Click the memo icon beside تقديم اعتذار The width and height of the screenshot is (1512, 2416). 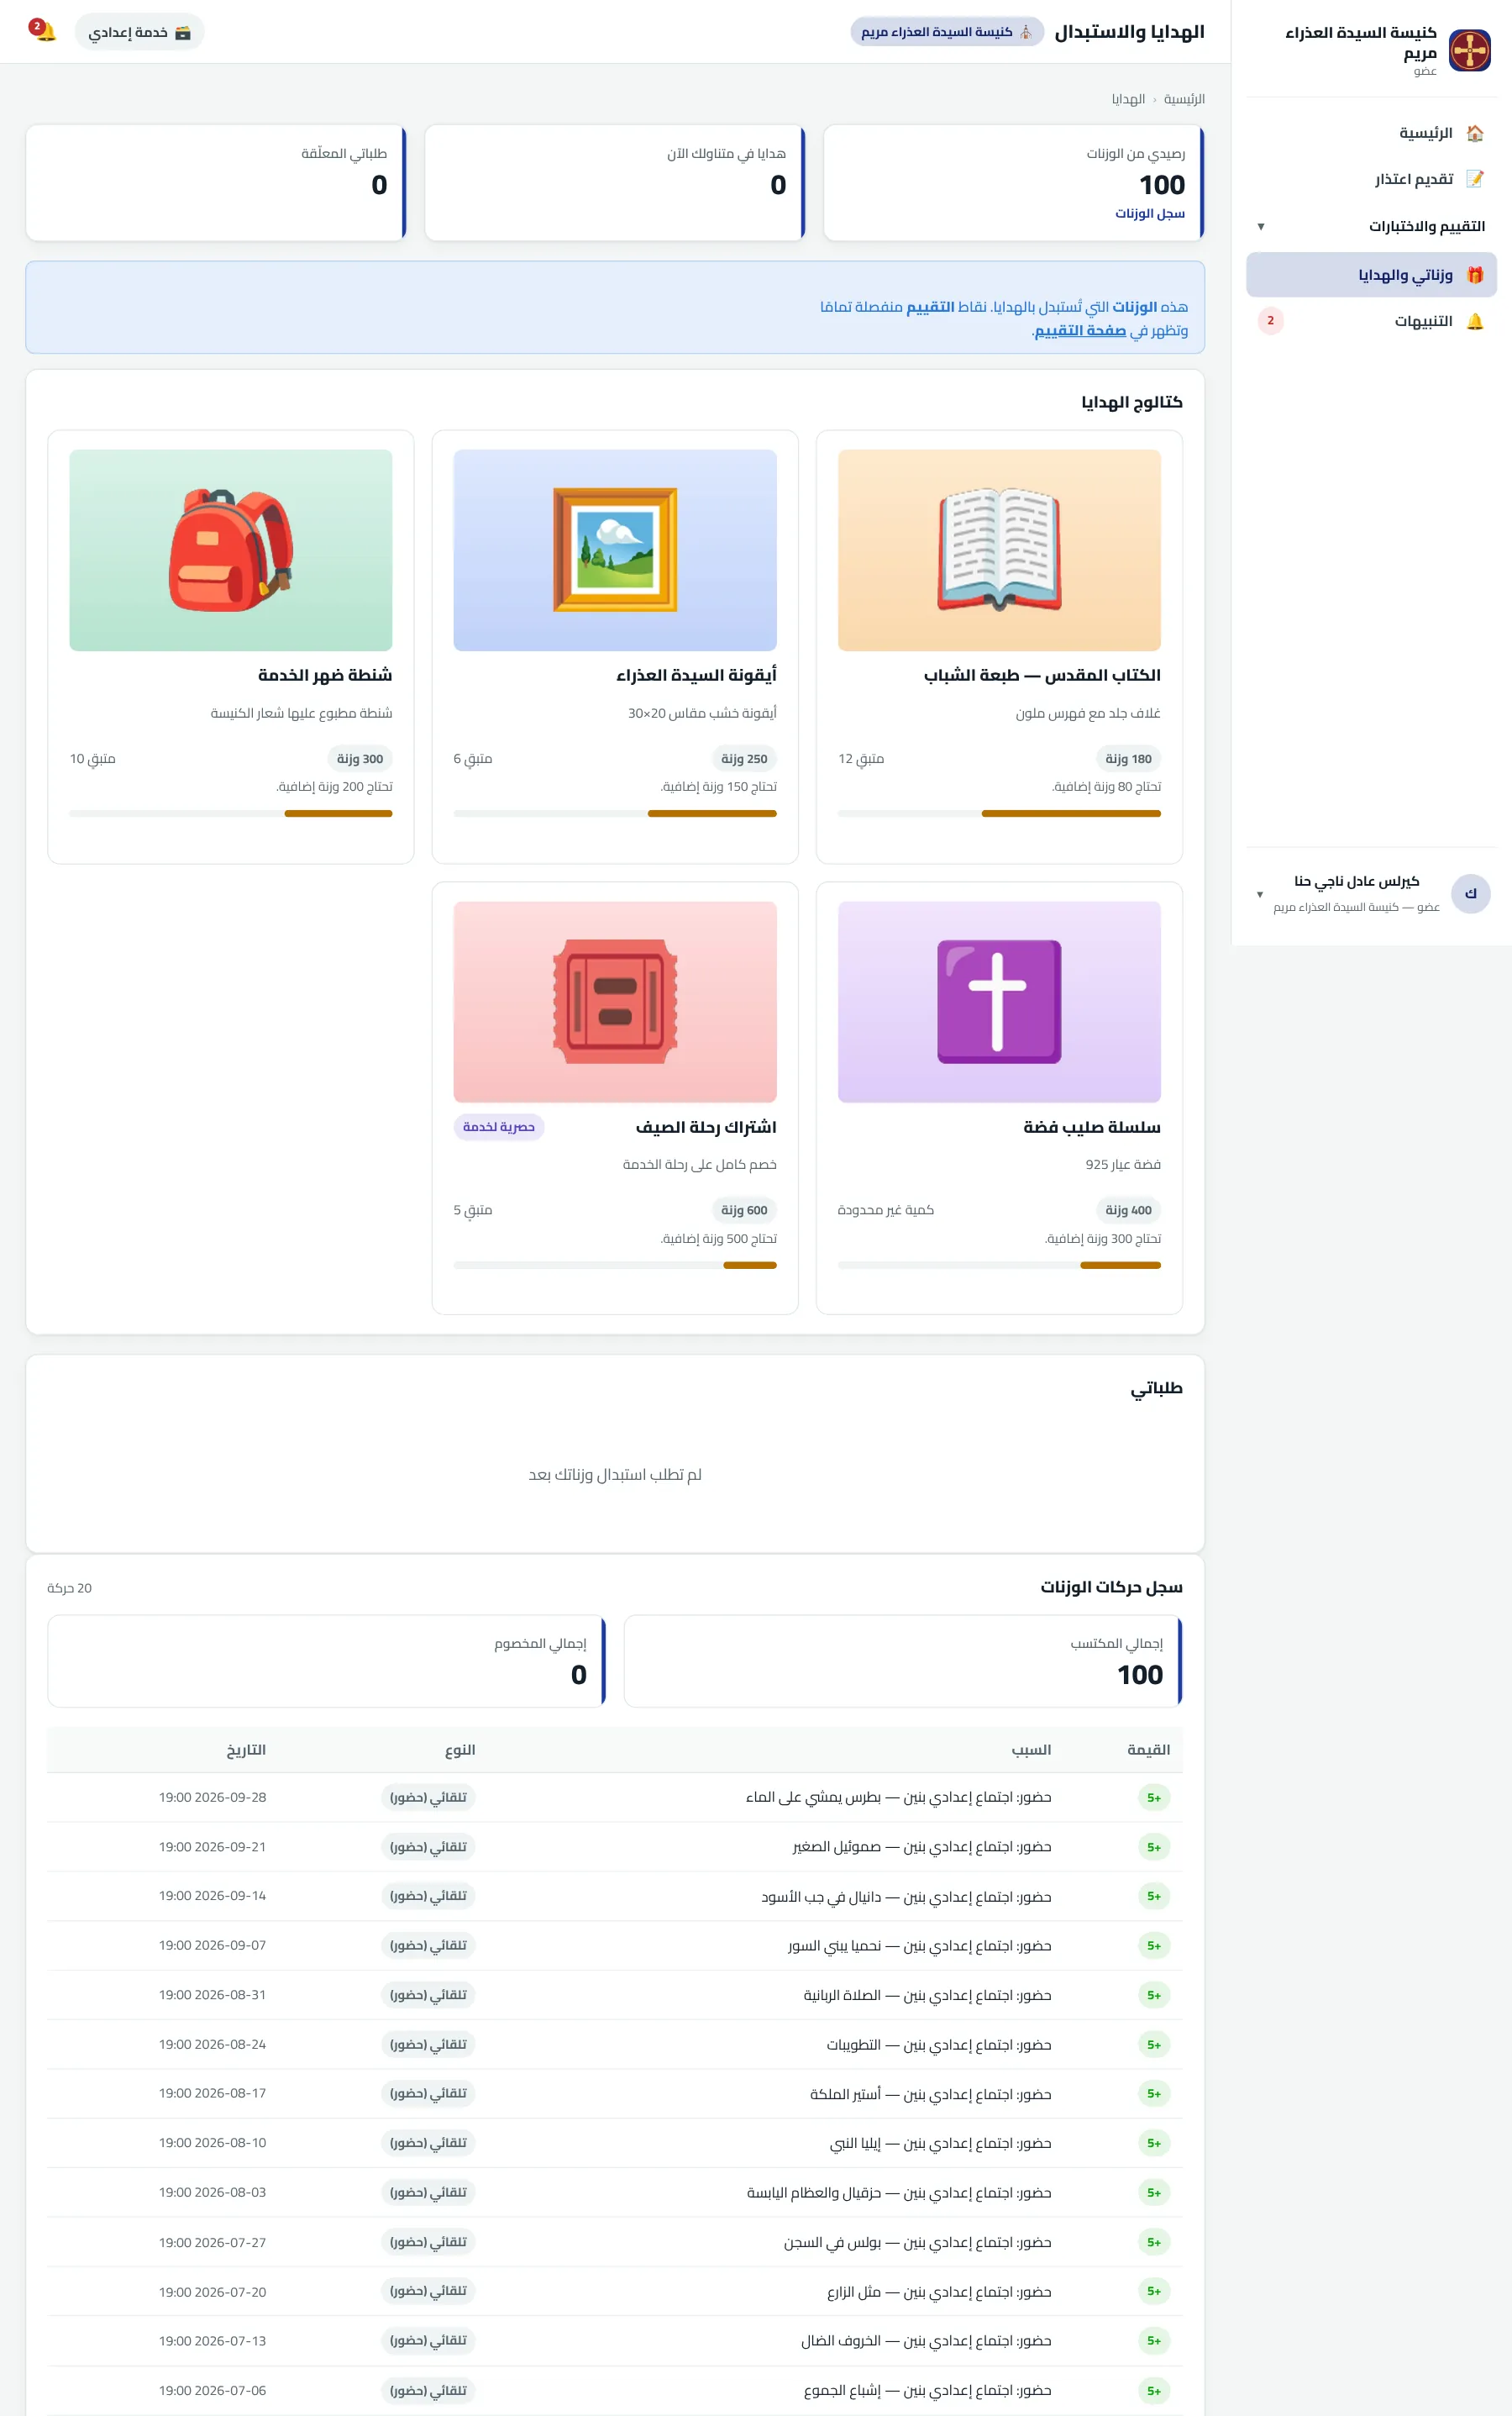point(1475,179)
